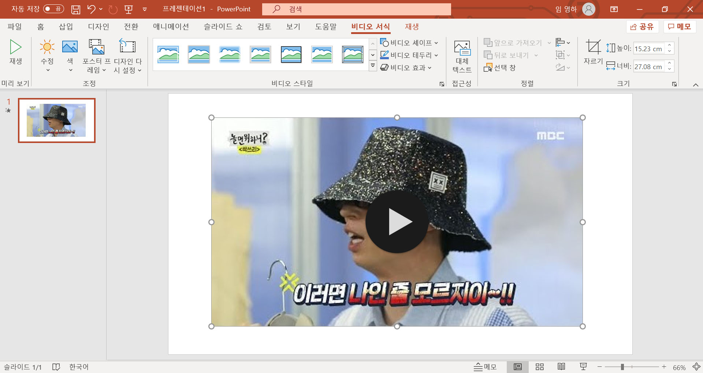Open the 슬라이드 쇼 tab
Viewport: 703px width, 373px height.
pos(223,26)
